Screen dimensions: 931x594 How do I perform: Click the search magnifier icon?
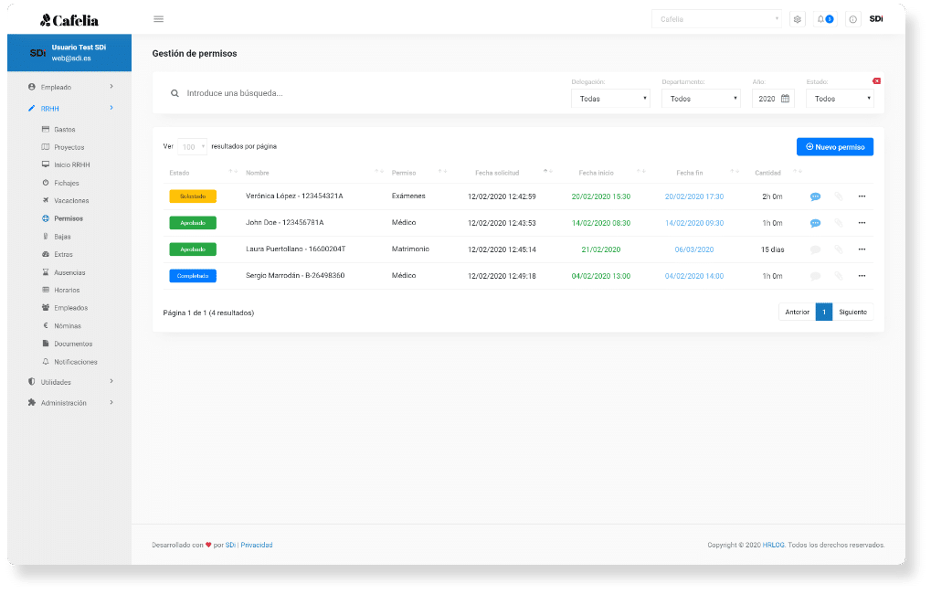tap(175, 93)
